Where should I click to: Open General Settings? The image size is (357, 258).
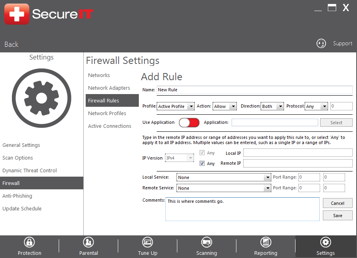tap(21, 145)
